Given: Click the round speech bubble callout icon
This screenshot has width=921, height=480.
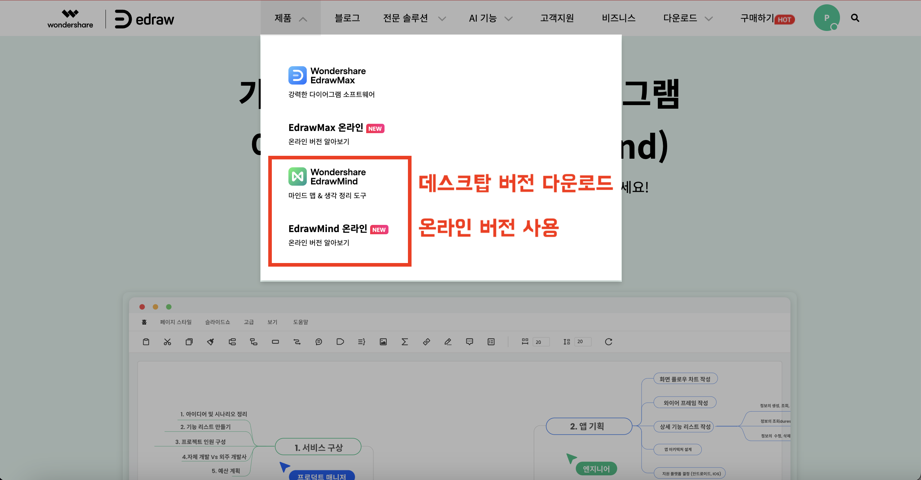Looking at the screenshot, I should (x=319, y=342).
